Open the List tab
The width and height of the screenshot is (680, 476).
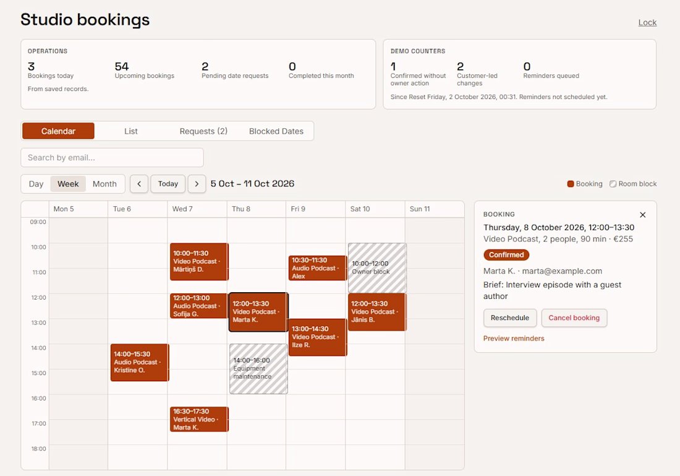(x=130, y=131)
